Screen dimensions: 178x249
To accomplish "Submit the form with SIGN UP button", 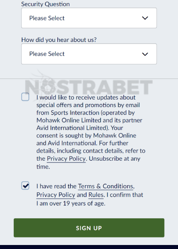I will [89, 228].
